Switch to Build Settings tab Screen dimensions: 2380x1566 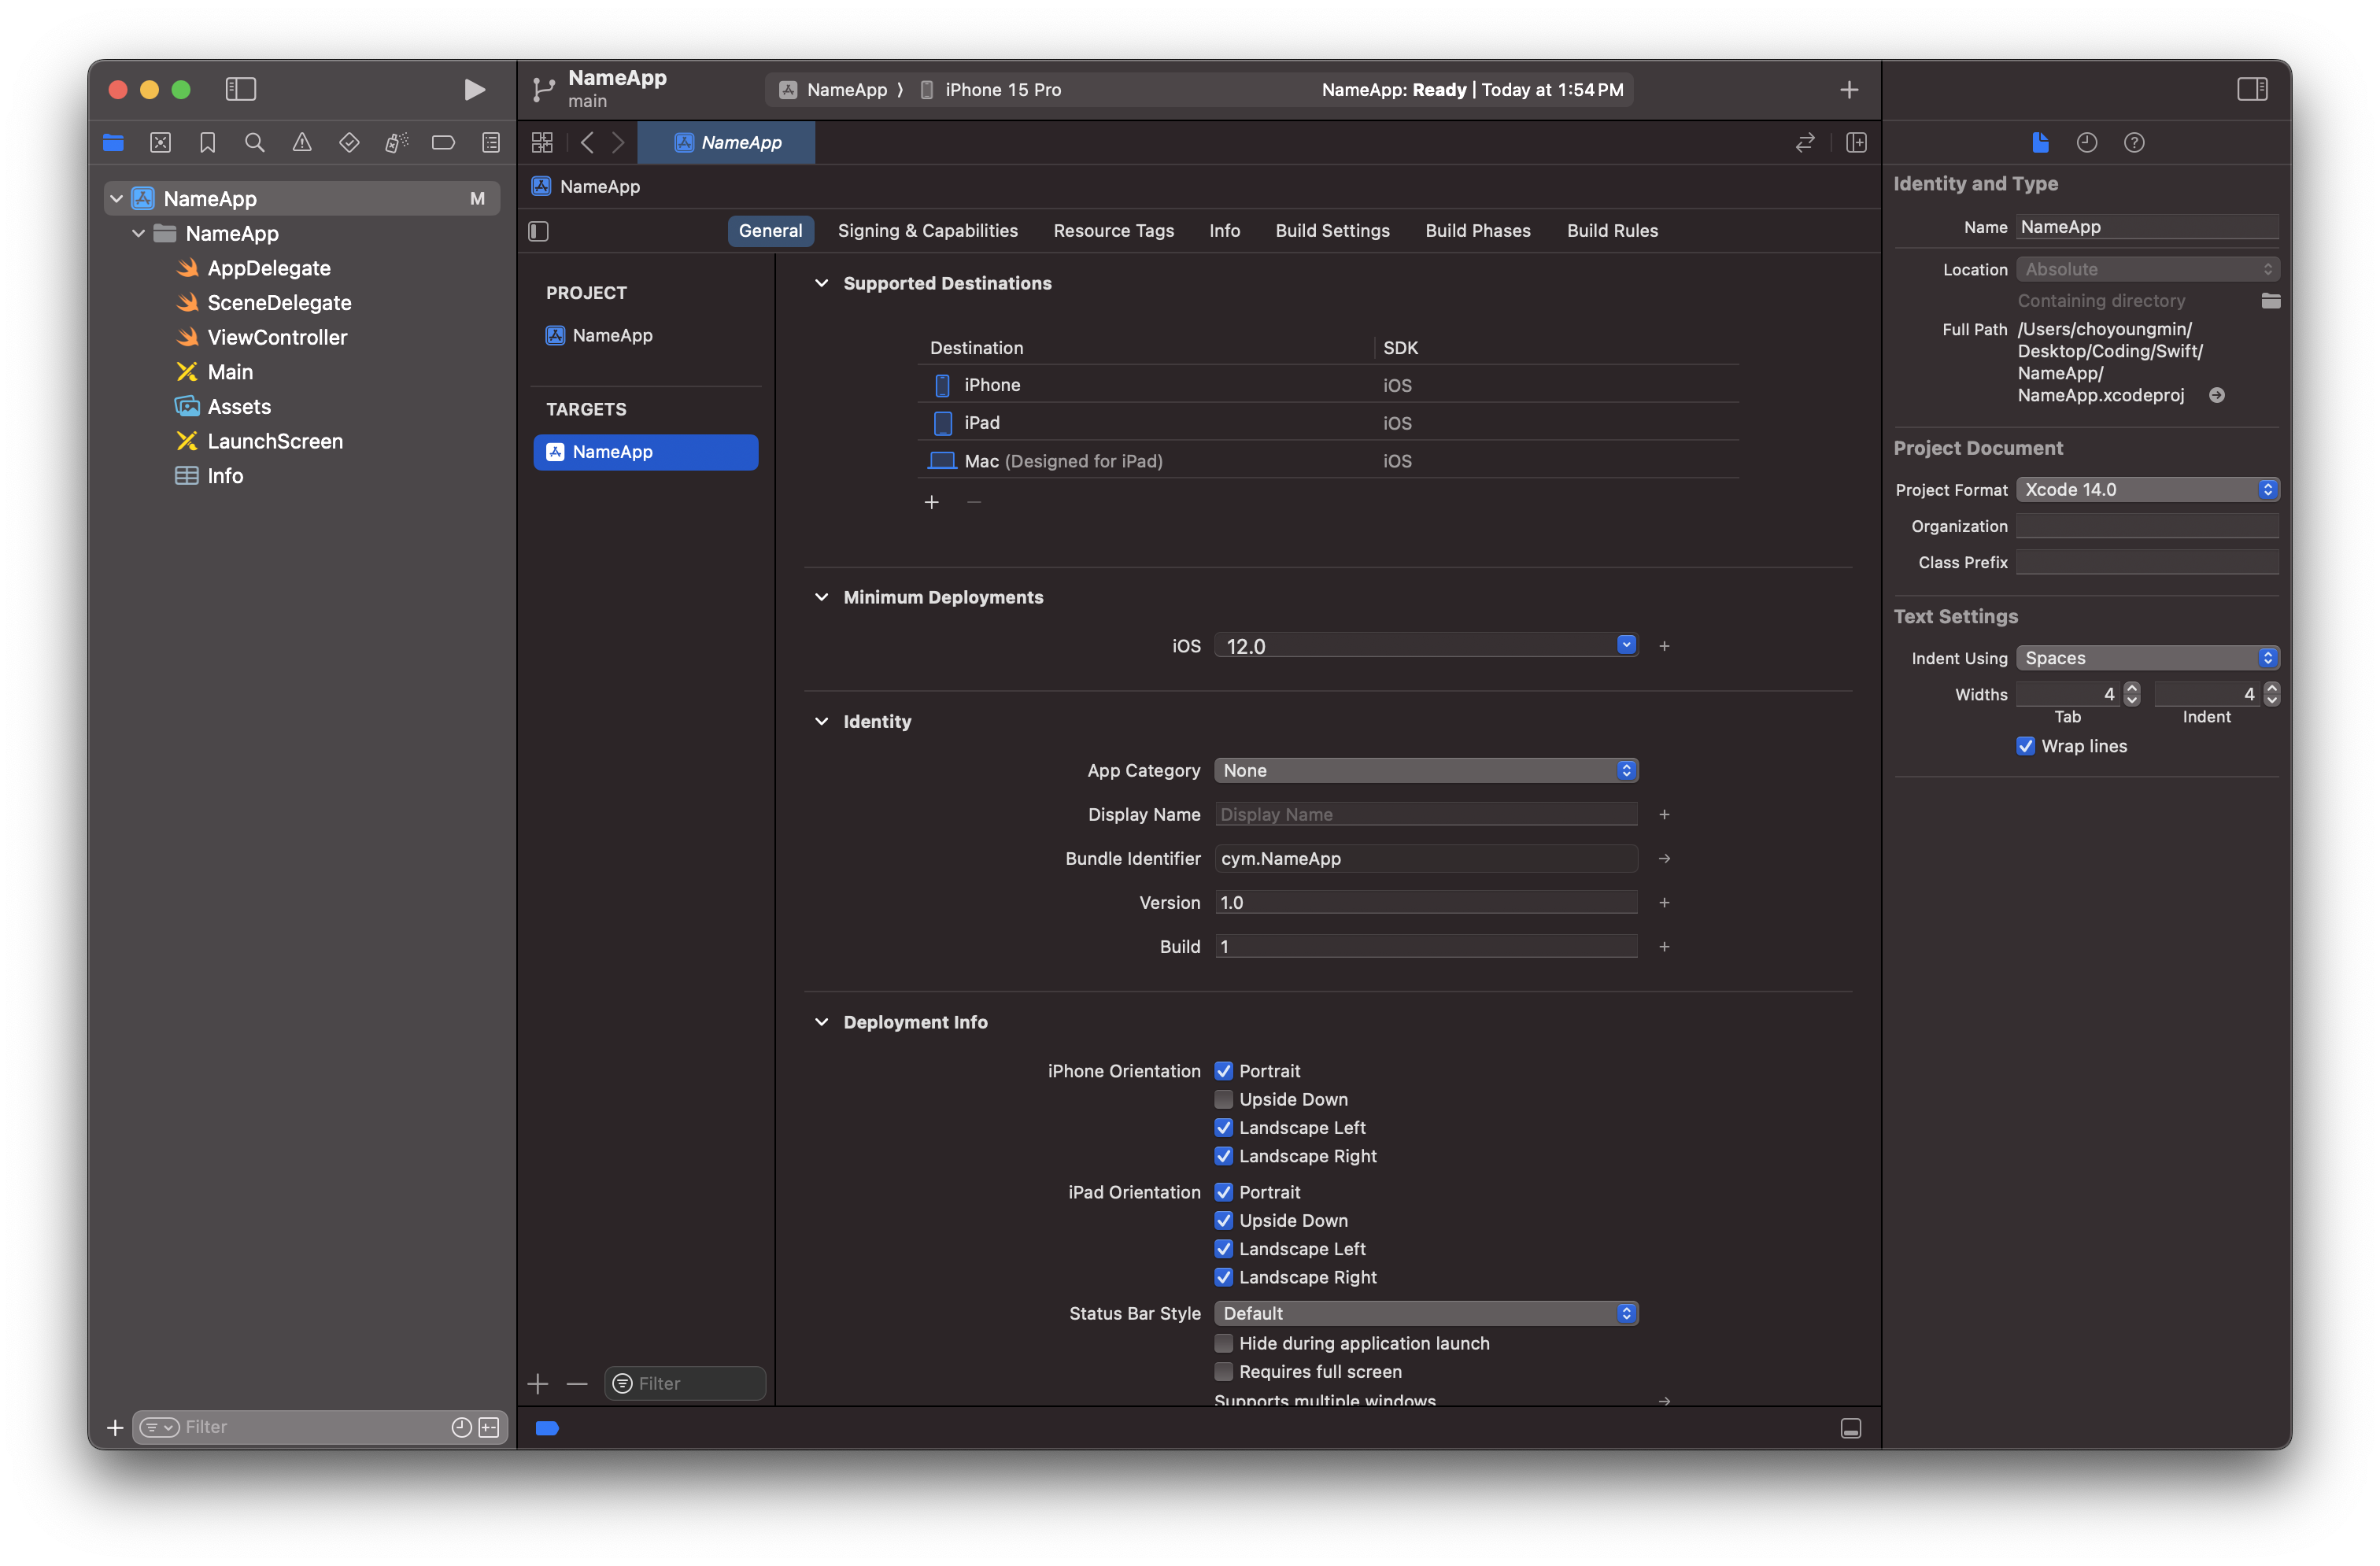pos(1332,231)
